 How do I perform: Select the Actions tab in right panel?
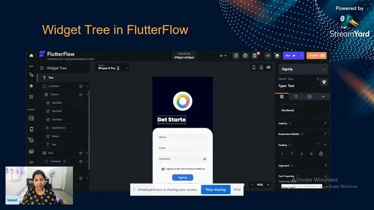pyautogui.click(x=296, y=96)
